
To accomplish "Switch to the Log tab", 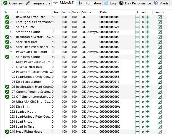I will (110, 3).
